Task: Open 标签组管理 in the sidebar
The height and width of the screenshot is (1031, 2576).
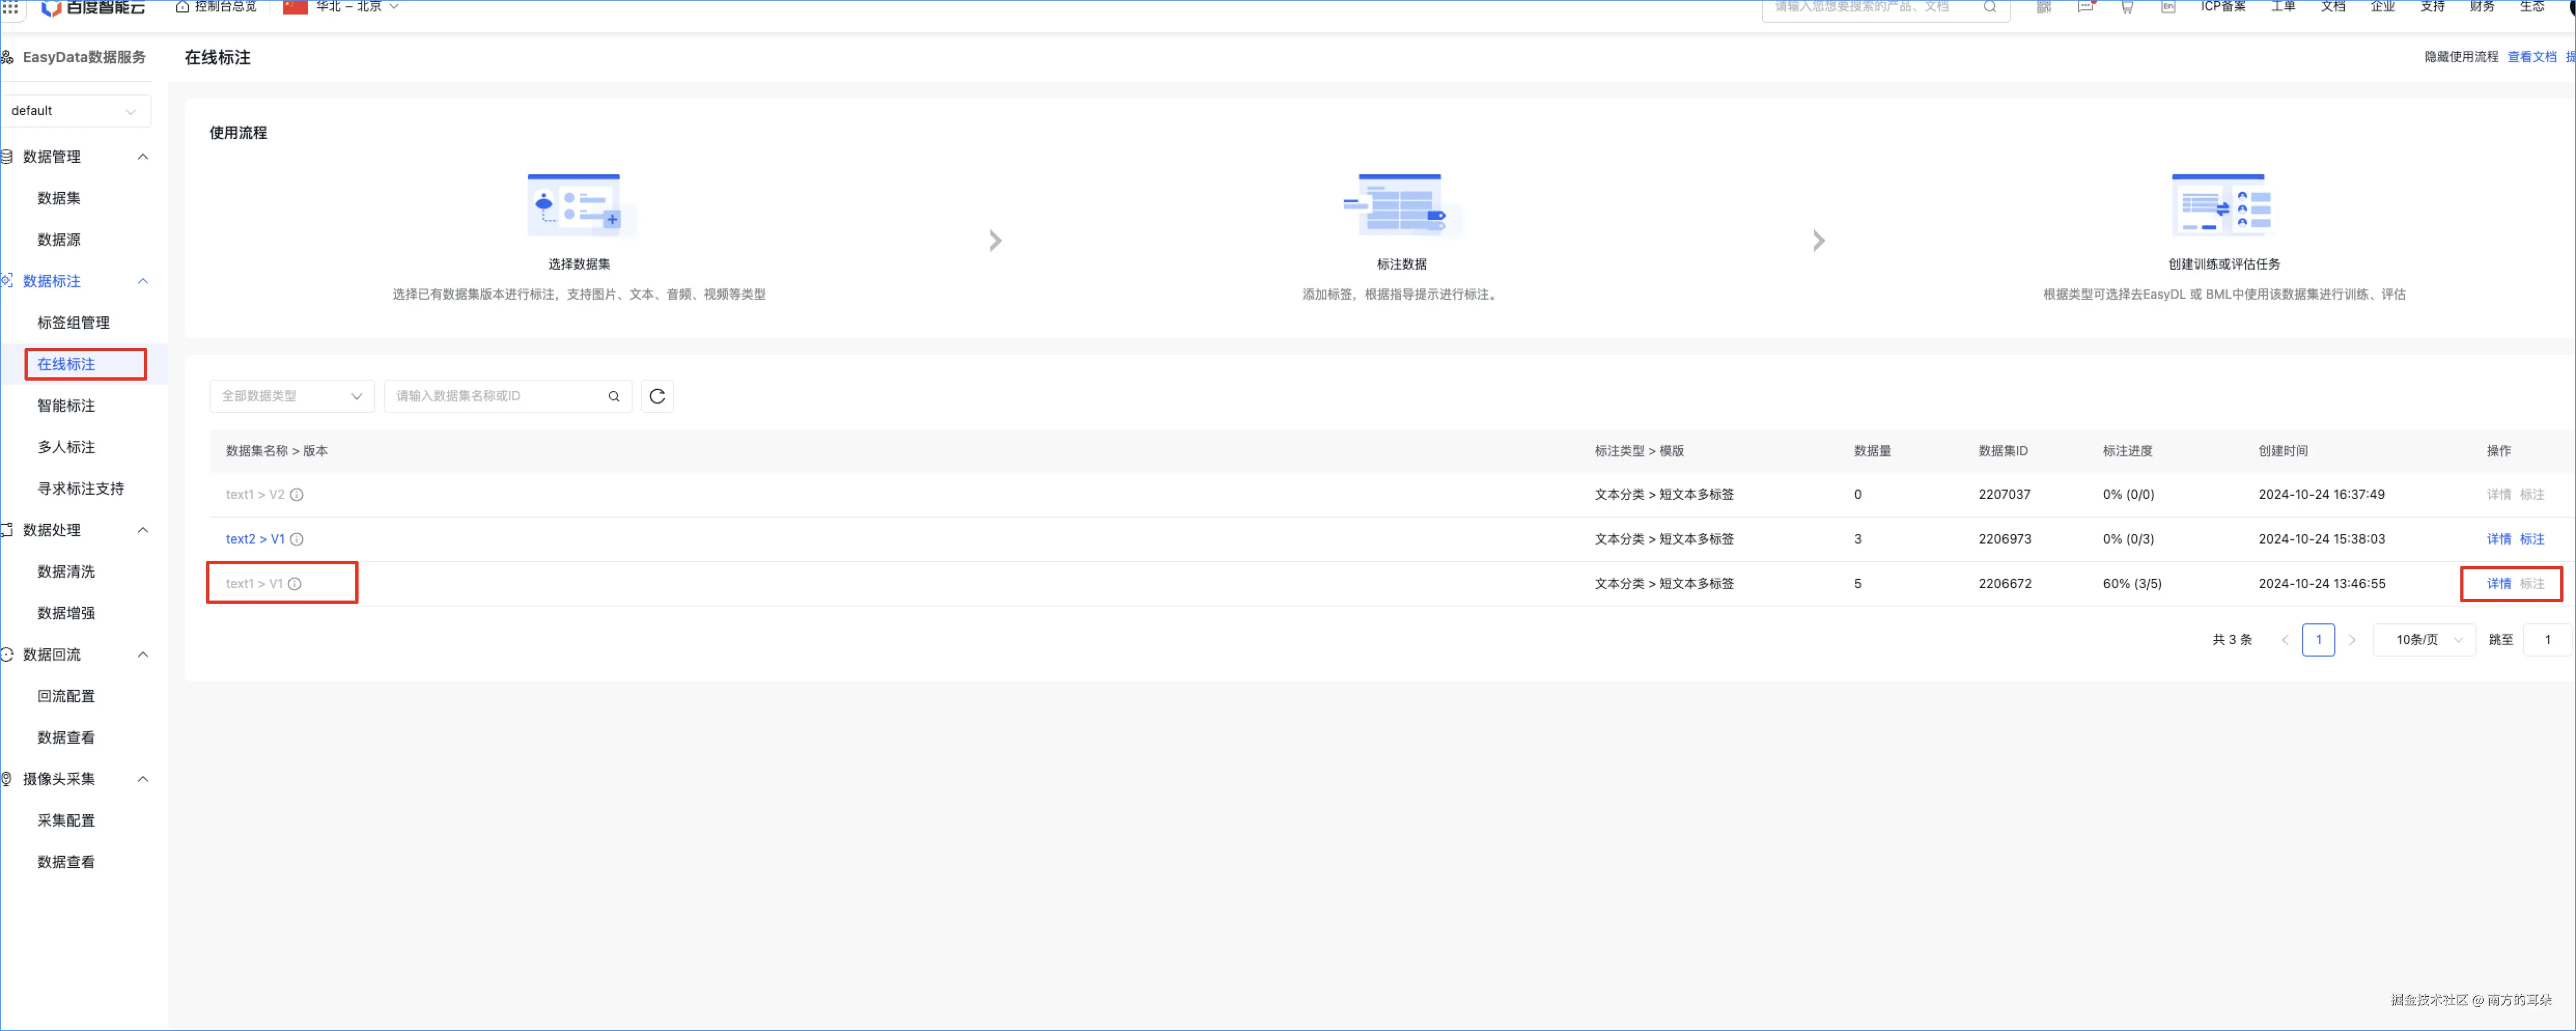Action: tap(73, 322)
